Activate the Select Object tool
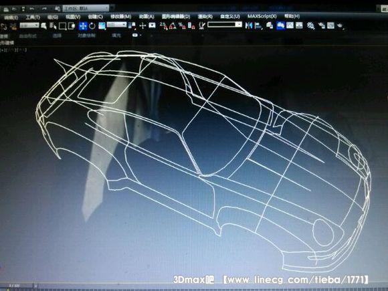The height and width of the screenshot is (291, 388). coord(43,25)
